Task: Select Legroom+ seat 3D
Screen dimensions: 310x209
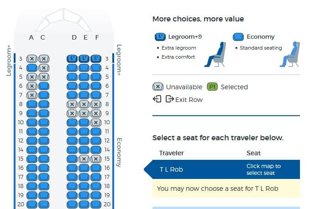Action: tap(72, 59)
